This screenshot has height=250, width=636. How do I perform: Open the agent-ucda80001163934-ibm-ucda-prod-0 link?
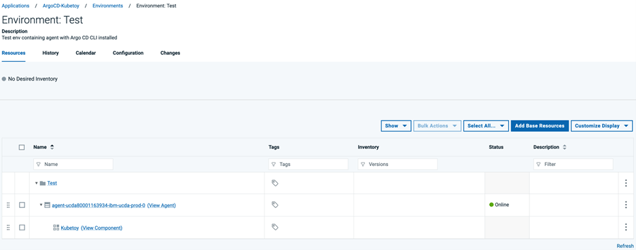pos(99,205)
